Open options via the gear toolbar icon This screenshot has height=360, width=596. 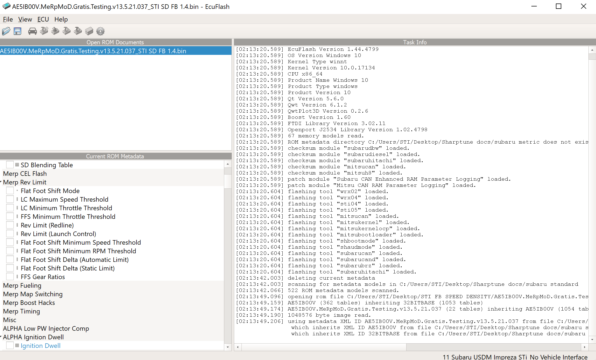click(x=100, y=31)
